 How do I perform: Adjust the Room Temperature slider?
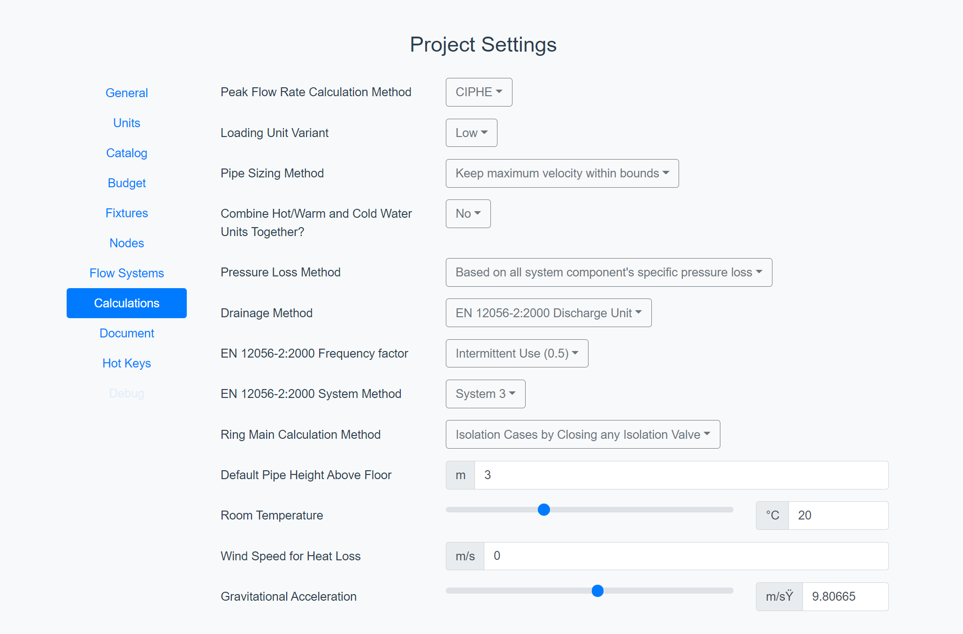point(544,510)
